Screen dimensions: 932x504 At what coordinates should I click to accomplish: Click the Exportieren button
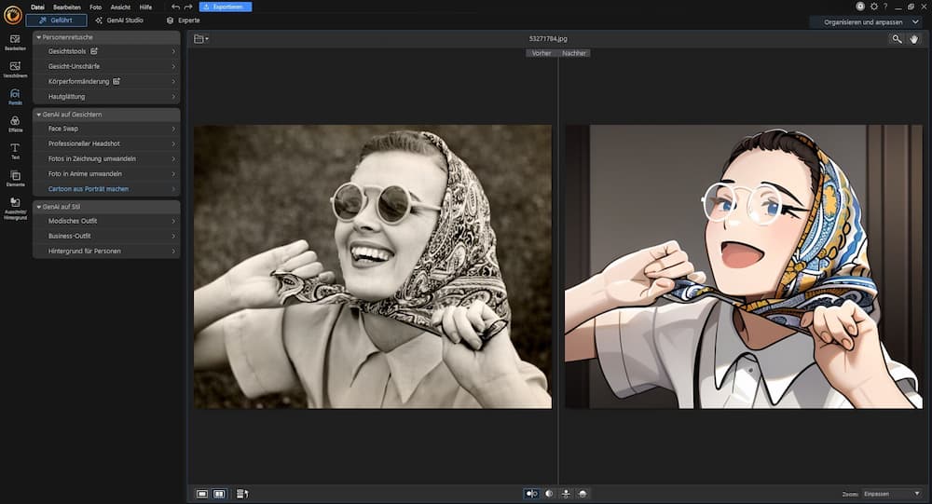226,7
